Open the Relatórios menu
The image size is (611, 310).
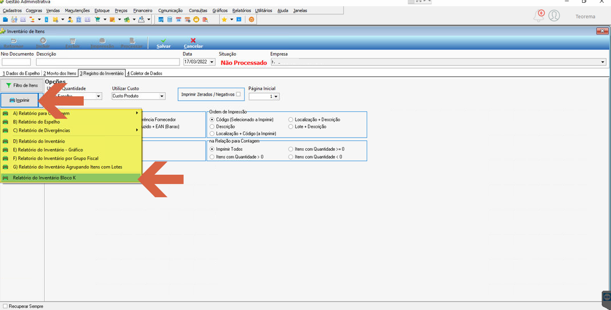(x=242, y=10)
